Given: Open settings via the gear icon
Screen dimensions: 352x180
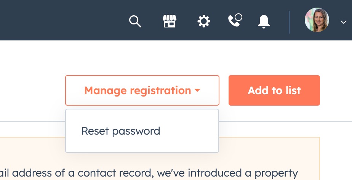Looking at the screenshot, I should (x=204, y=21).
